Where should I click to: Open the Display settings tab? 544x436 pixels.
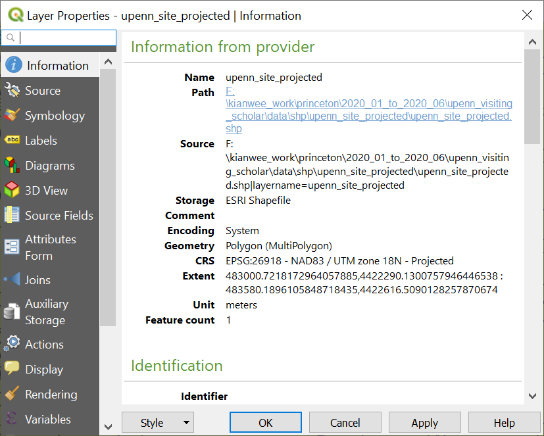pyautogui.click(x=43, y=370)
